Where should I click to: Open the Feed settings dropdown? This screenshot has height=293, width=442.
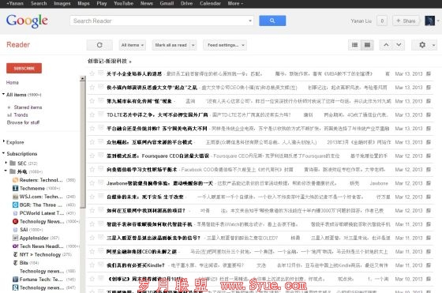[x=225, y=45]
